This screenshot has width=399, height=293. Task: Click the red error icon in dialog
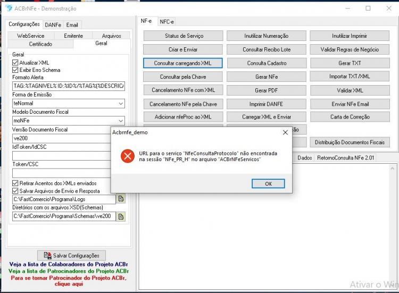(128, 156)
